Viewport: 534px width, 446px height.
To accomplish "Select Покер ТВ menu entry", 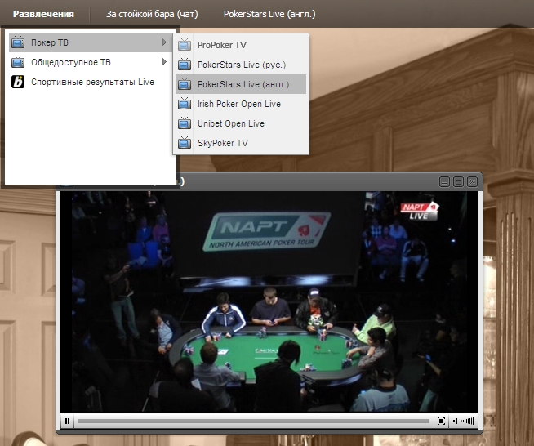I will click(x=90, y=42).
